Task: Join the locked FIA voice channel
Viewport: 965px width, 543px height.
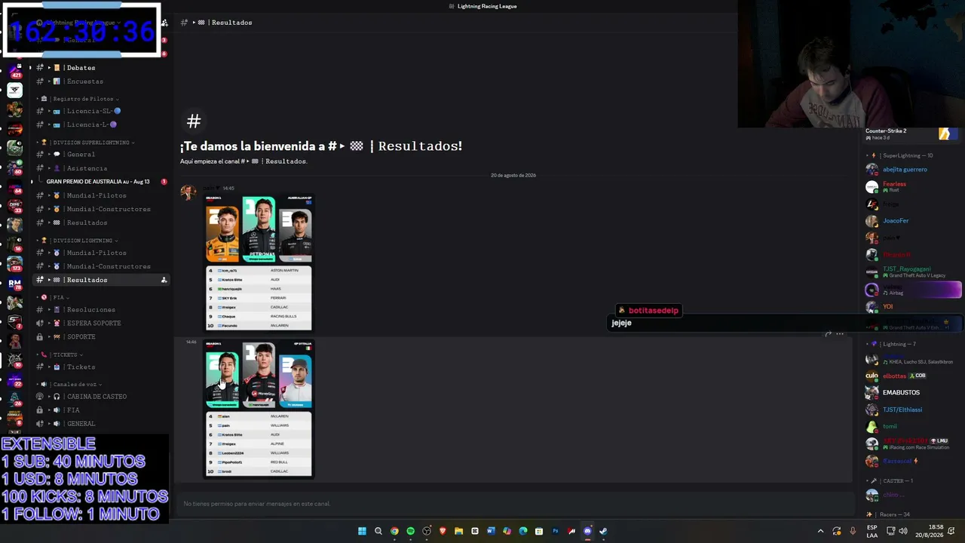Action: 100,410
